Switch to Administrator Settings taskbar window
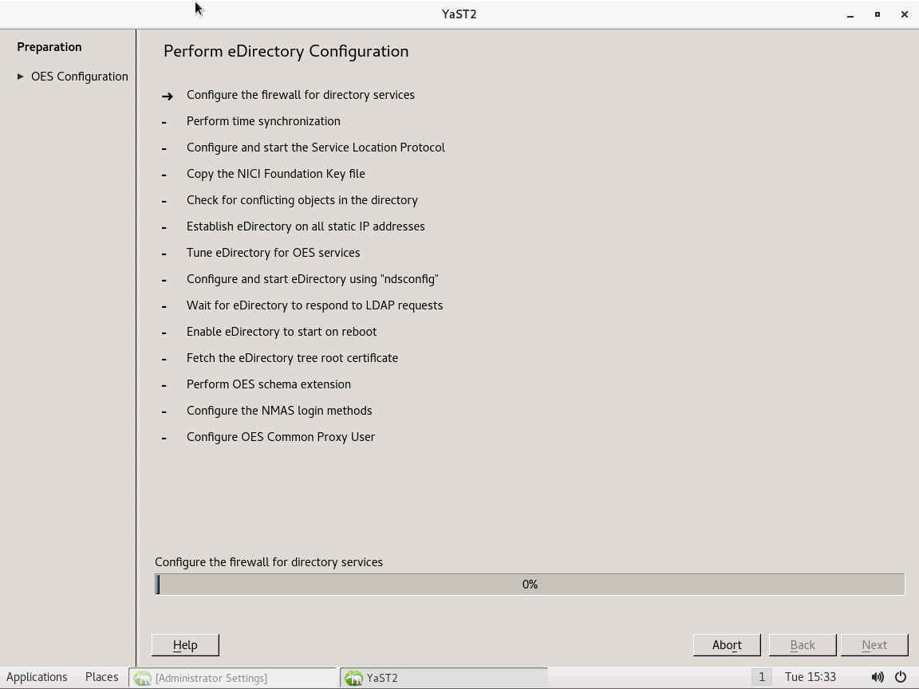 [x=233, y=678]
